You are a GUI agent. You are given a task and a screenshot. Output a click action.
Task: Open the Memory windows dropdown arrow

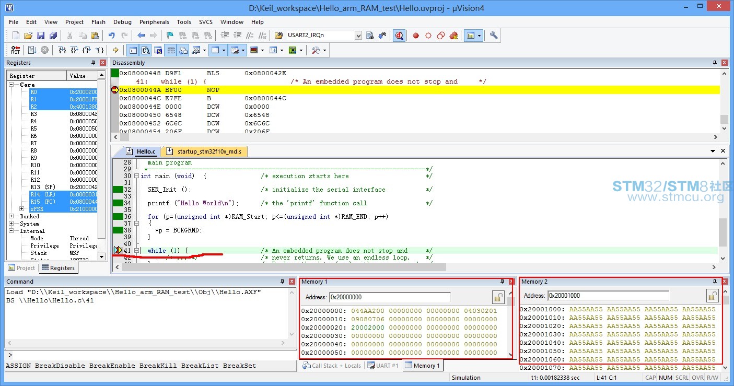point(224,50)
